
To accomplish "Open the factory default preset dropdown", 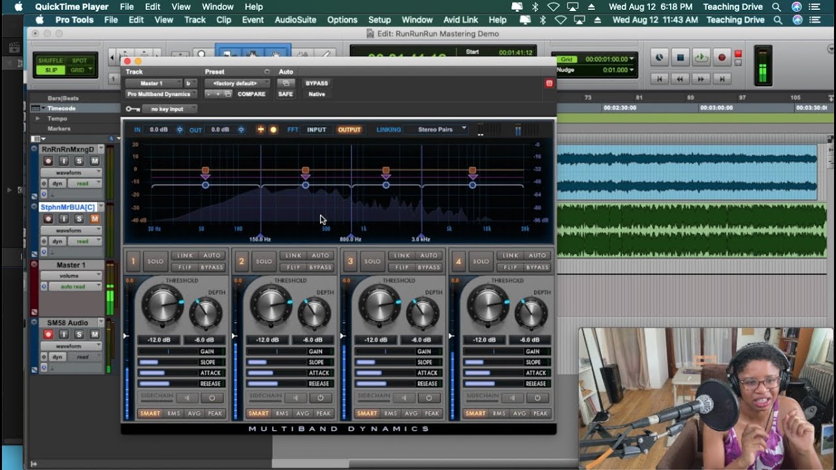I will [237, 84].
